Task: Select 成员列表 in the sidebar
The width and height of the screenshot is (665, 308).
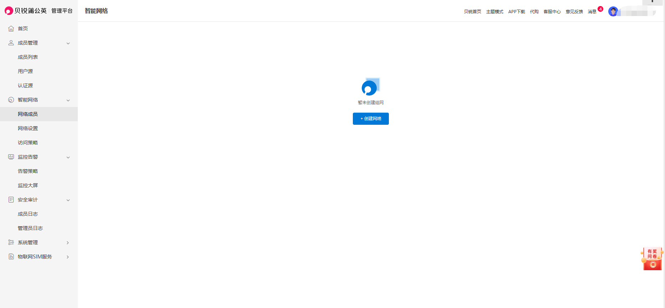Action: (28, 57)
